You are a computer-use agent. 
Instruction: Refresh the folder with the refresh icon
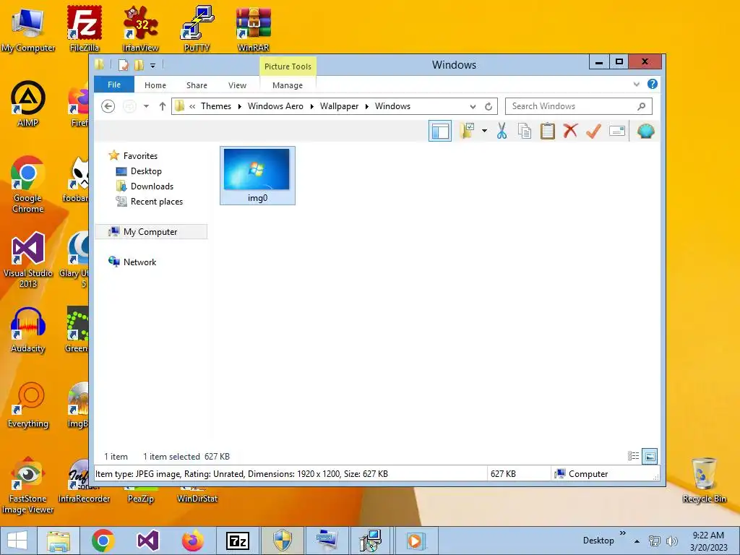489,106
